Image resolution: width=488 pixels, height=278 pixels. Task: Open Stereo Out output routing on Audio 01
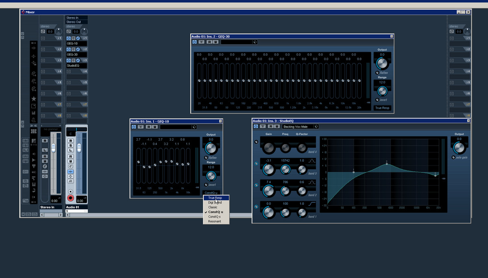point(77,22)
